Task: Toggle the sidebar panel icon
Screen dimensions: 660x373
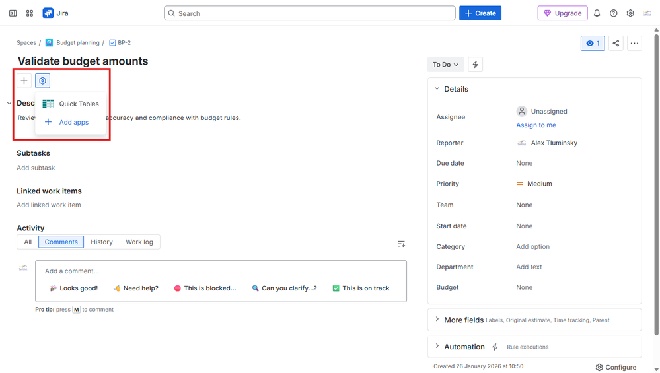Action: [x=13, y=13]
